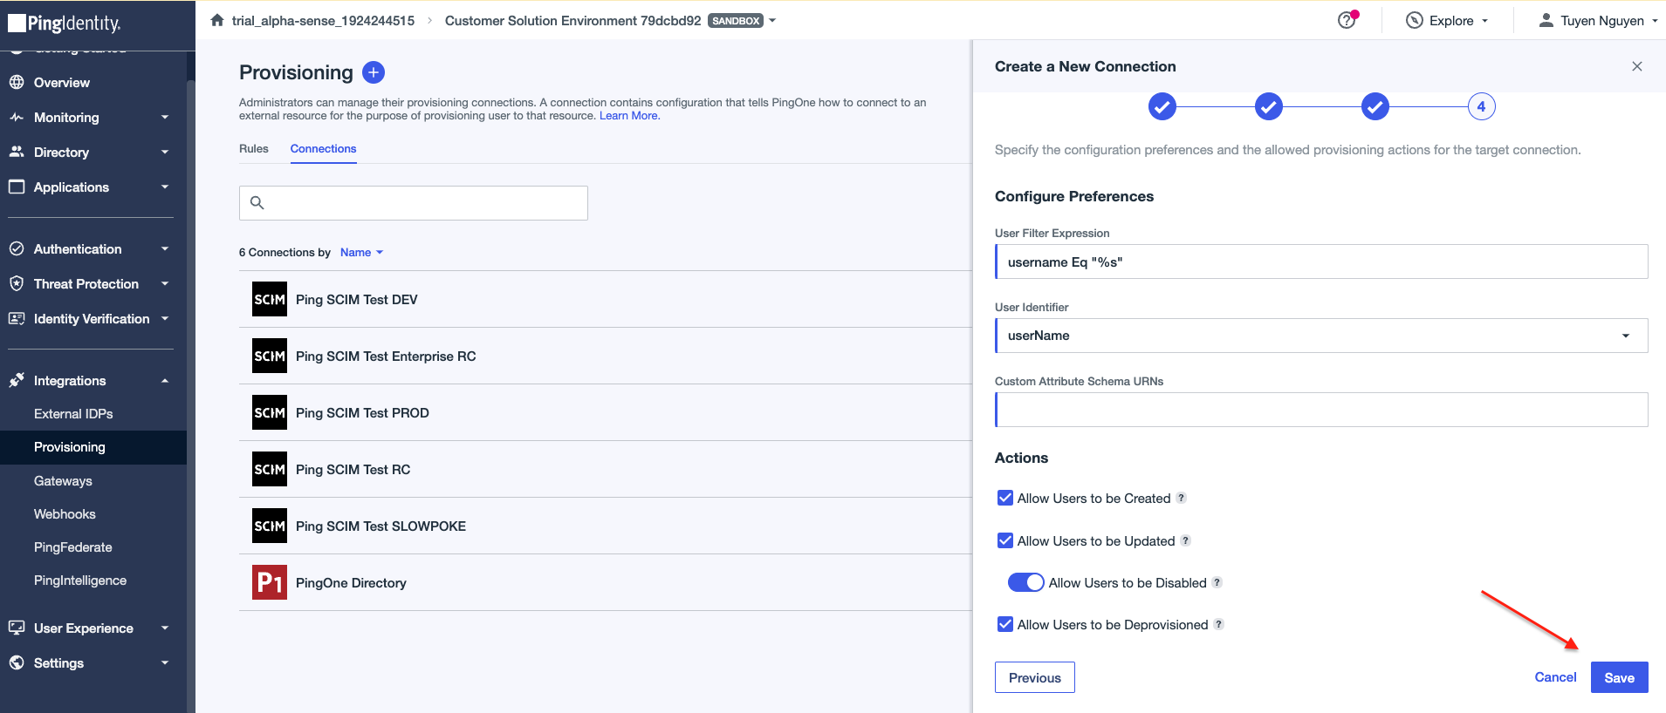
Task: Click help icon beside Allow Users to be Created
Action: click(x=1182, y=498)
